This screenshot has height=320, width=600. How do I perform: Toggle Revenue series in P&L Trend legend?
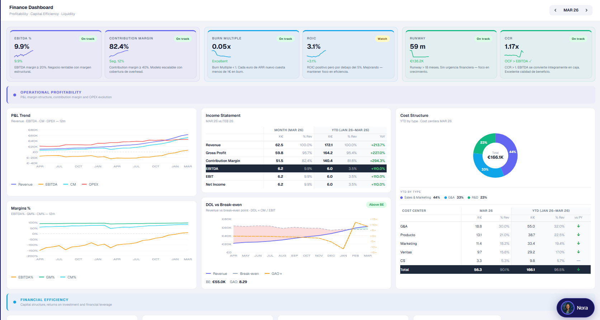22,185
